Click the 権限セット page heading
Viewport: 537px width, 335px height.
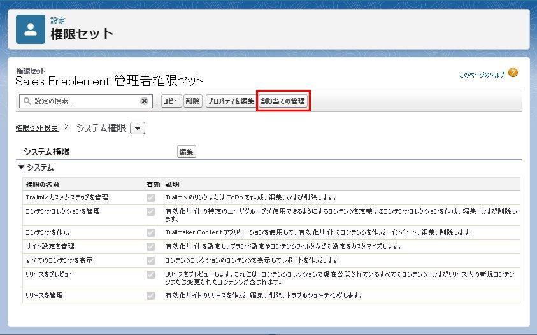pyautogui.click(x=82, y=34)
